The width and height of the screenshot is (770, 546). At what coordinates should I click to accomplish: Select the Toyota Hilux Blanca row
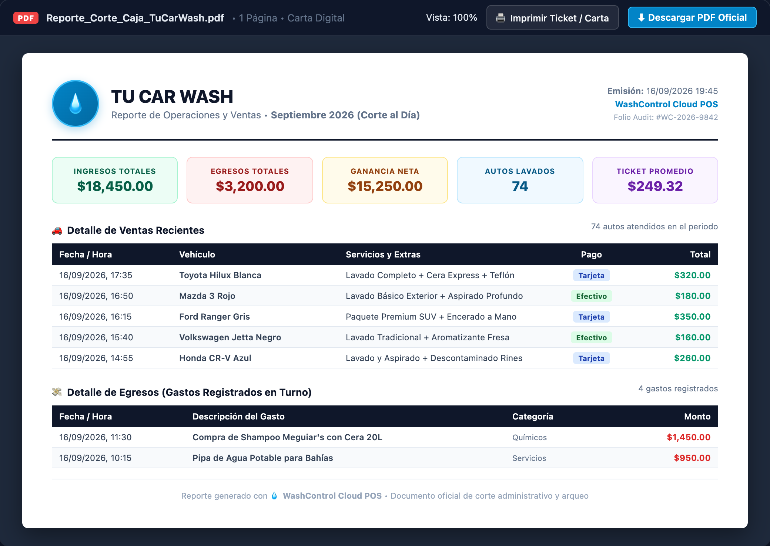pos(385,275)
